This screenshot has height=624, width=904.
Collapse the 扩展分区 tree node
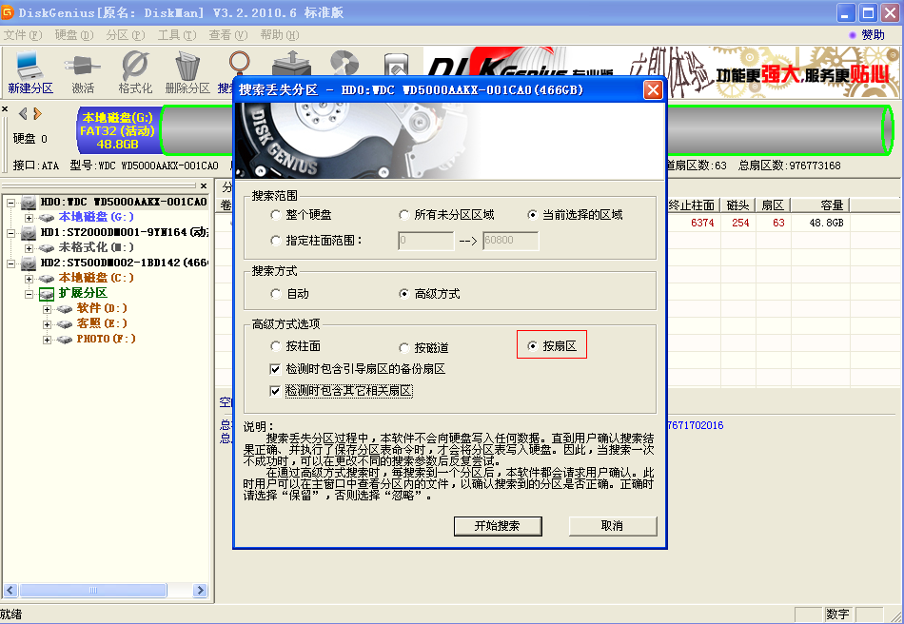pos(29,295)
